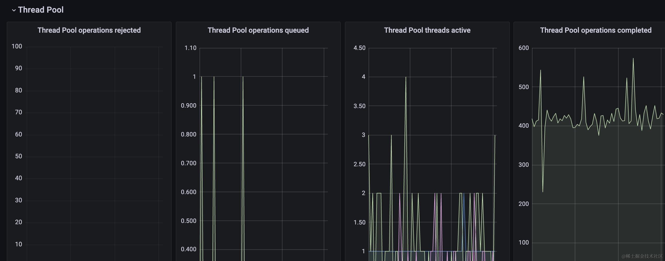Click the 500 axis label in completed panel
The height and width of the screenshot is (261, 665).
click(x=524, y=87)
